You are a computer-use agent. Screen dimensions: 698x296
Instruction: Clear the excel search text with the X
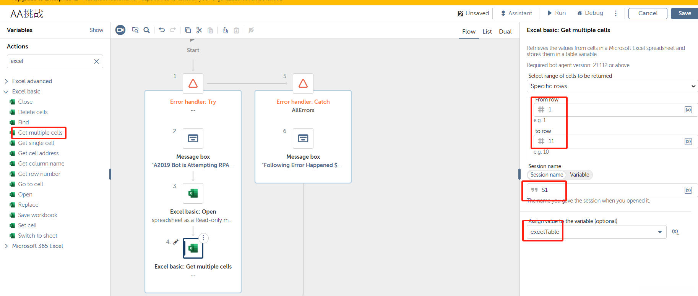pos(96,61)
